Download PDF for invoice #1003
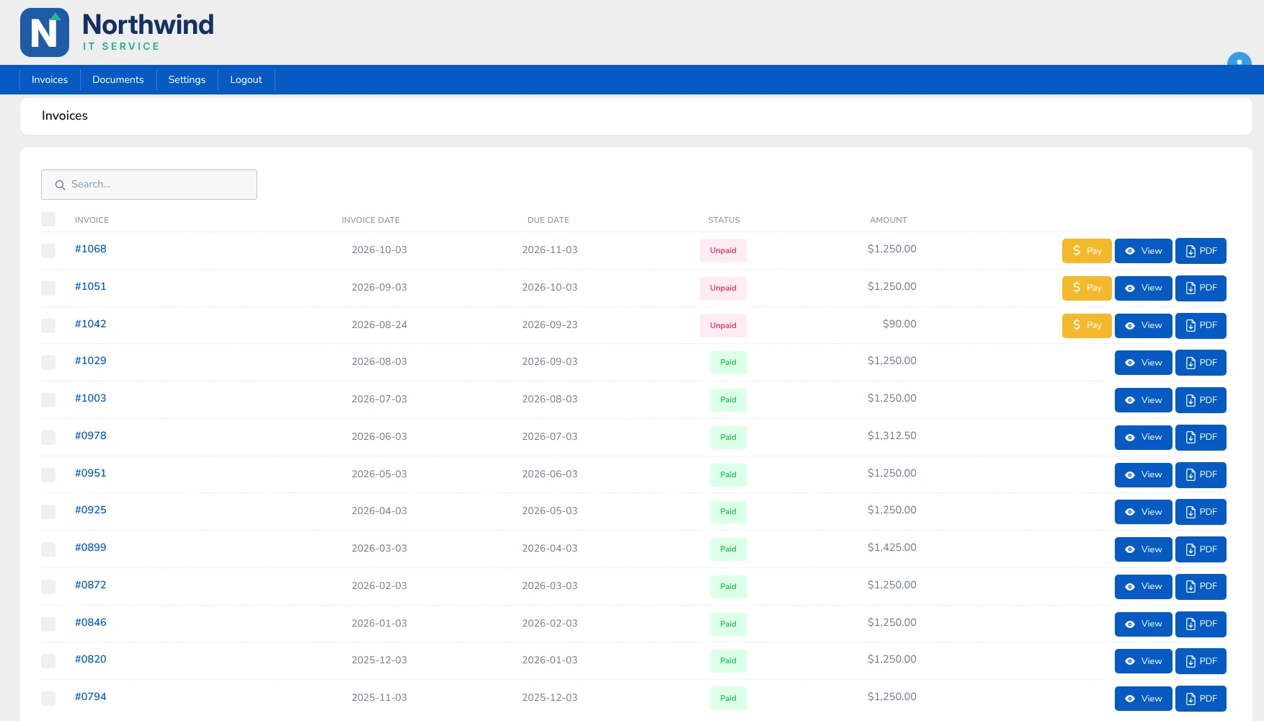The width and height of the screenshot is (1264, 721). click(x=1201, y=400)
